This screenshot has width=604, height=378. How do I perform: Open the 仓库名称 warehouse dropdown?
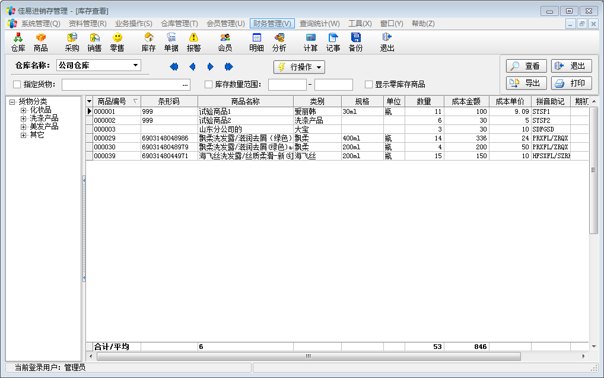click(x=136, y=65)
